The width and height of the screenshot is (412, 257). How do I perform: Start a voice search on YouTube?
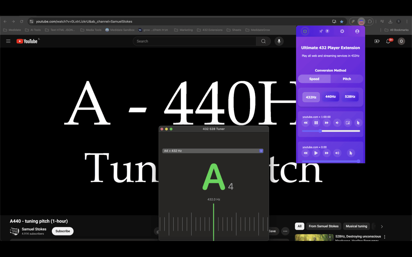pos(279,41)
